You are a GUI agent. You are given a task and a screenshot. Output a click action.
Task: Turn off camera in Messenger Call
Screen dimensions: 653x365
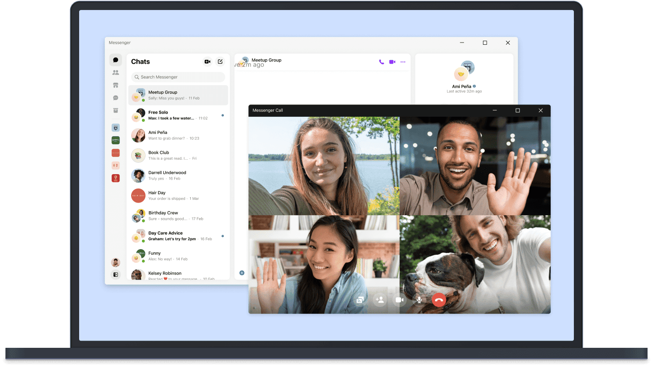tap(399, 300)
